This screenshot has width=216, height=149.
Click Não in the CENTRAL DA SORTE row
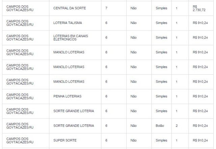[x=134, y=8]
